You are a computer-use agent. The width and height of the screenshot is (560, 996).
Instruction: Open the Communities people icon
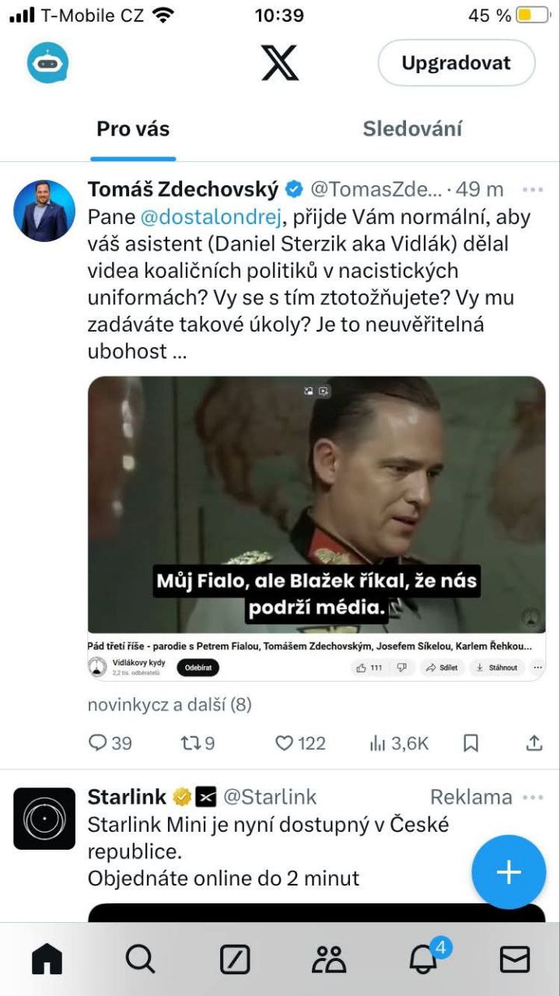tap(328, 959)
